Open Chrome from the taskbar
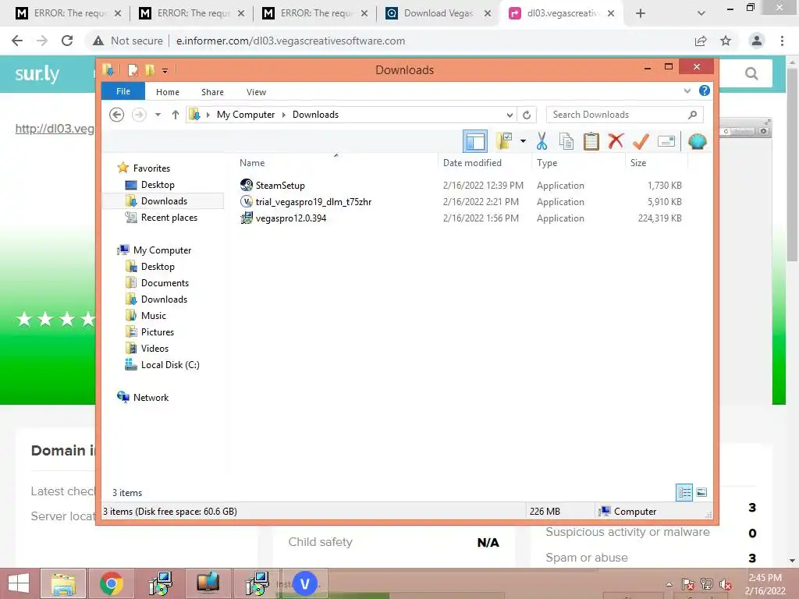The width and height of the screenshot is (799, 599). (x=112, y=583)
